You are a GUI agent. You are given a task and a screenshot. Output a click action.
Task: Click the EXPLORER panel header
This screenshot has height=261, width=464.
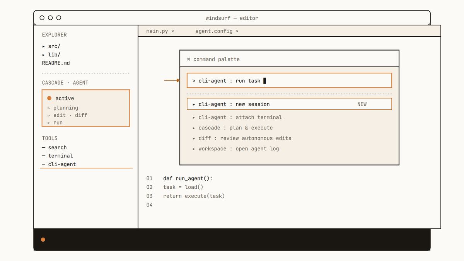click(x=55, y=35)
